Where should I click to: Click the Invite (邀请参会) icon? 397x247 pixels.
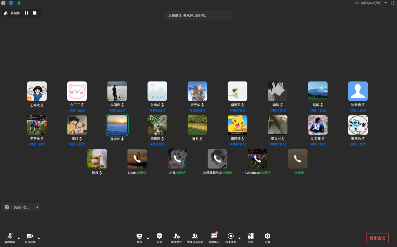pos(176,236)
